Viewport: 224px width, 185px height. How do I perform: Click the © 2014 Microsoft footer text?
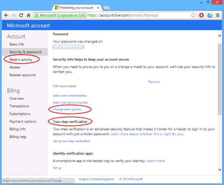(x=131, y=179)
